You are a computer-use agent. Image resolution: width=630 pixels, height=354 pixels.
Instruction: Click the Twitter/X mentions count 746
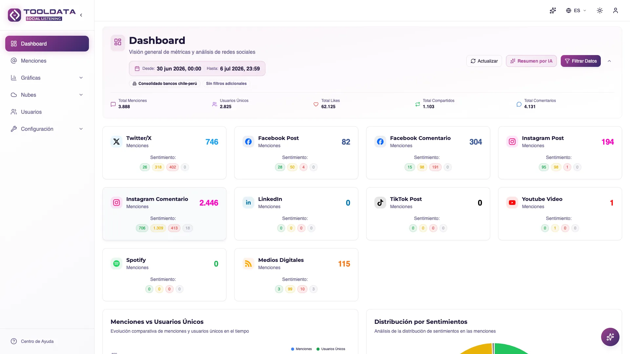coord(212,142)
